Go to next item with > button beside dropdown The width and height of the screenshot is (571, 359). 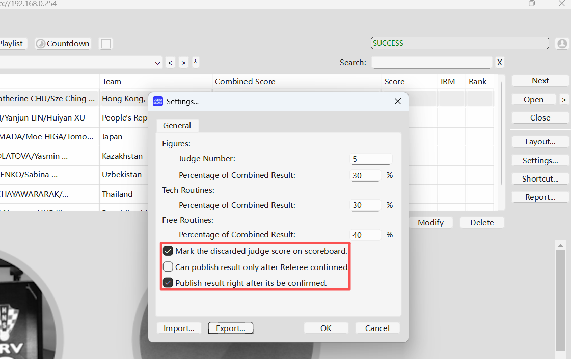[x=183, y=63]
